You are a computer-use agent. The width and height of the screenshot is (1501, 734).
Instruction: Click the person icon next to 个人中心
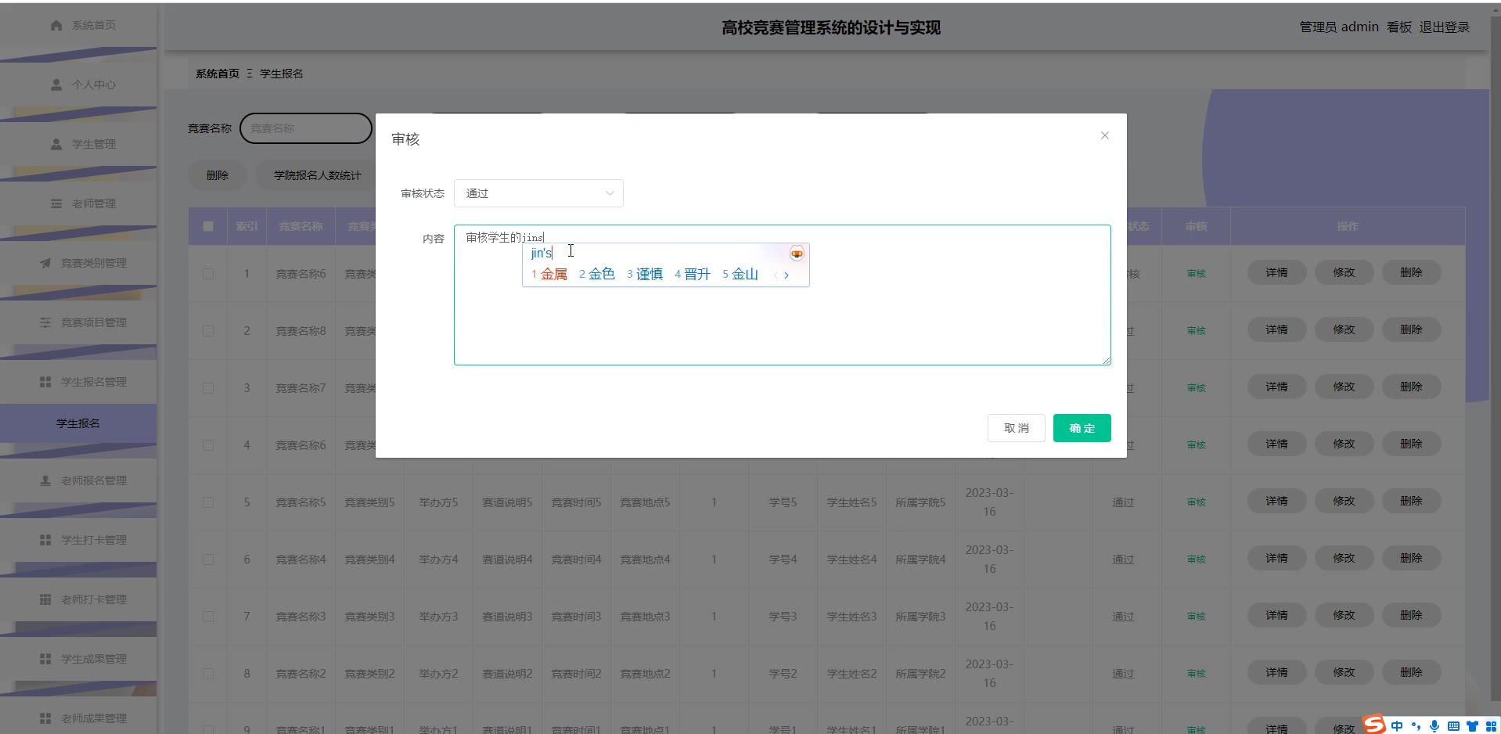[x=56, y=85]
